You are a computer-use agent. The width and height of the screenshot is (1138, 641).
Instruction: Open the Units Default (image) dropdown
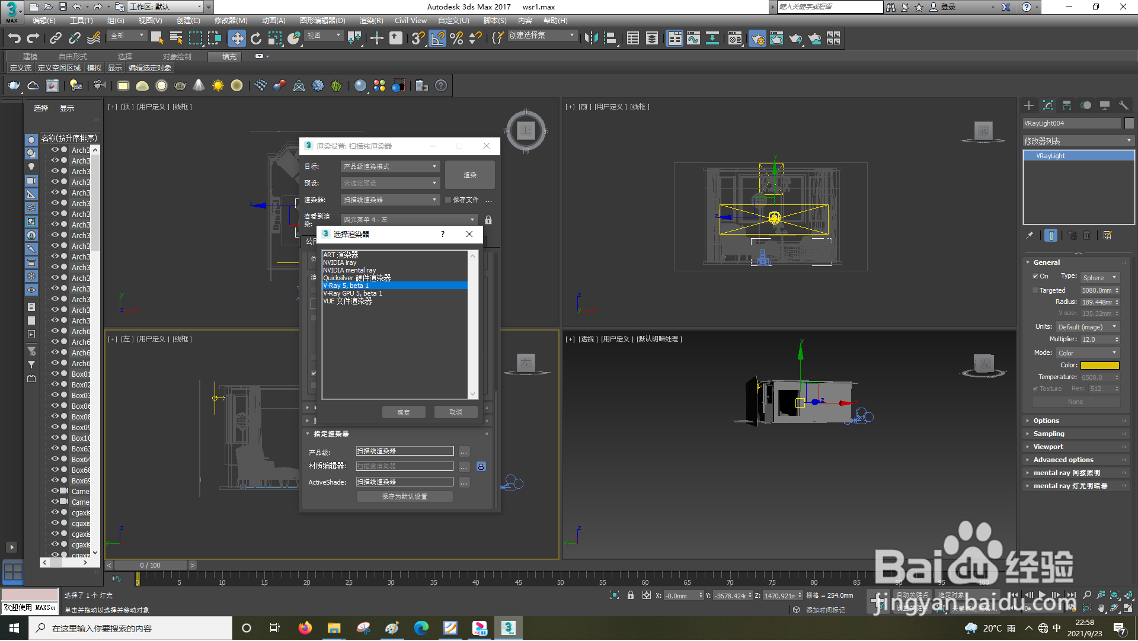coord(1087,327)
